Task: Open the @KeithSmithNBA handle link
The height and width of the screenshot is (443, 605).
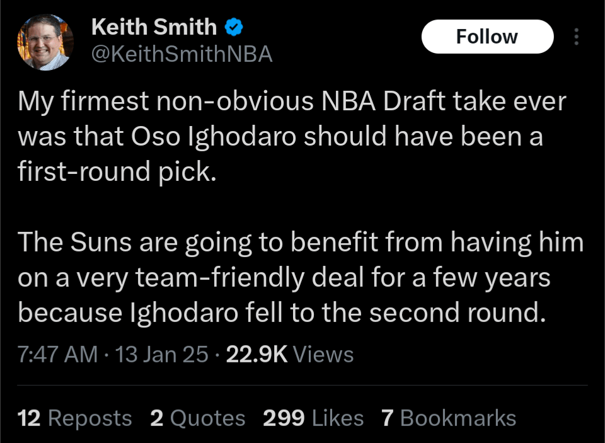Action: tap(181, 55)
